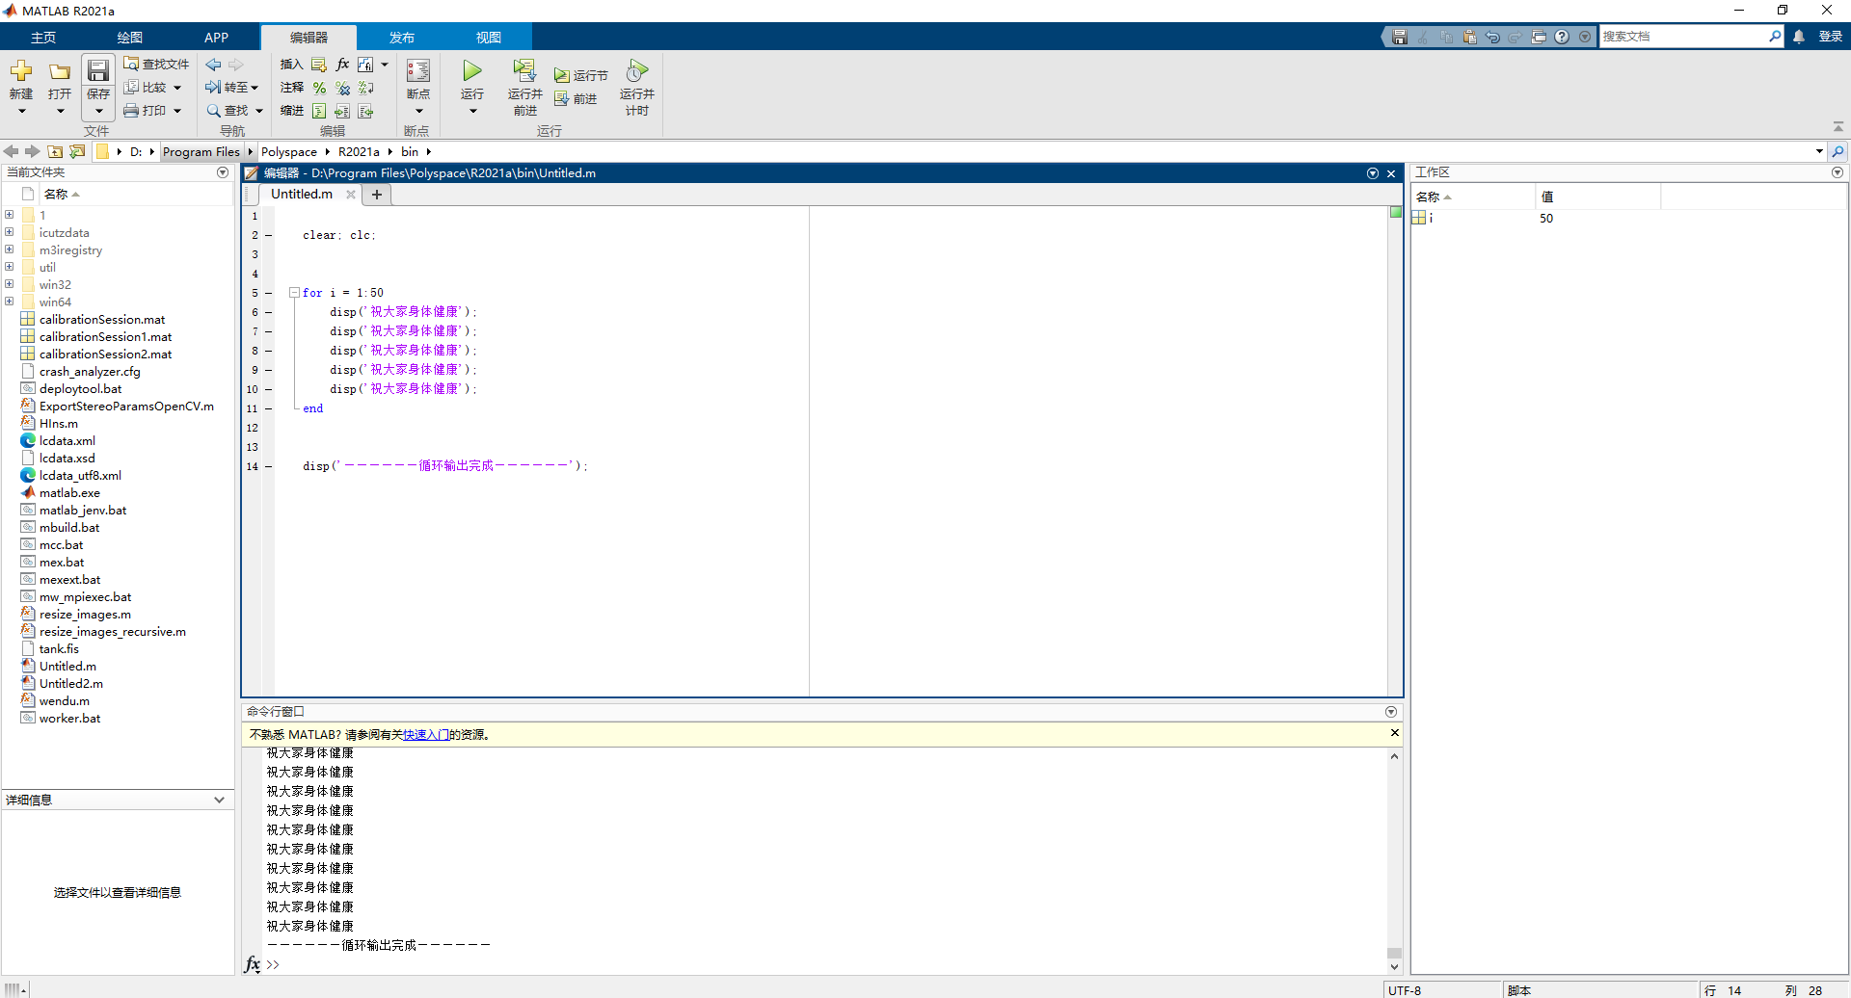Screen dimensions: 1851x998
Task: Click the Find (查找) magnifier tool
Action: (x=228, y=110)
